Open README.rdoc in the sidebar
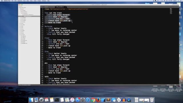This screenshot has height=103, width=183. tap(25, 43)
